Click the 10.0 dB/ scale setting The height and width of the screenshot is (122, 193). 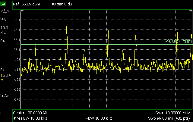pos(4,30)
